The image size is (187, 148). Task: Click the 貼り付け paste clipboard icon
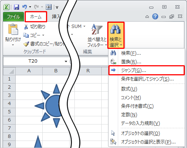click(x=13, y=29)
